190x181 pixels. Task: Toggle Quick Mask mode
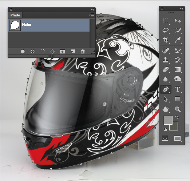tap(165, 138)
